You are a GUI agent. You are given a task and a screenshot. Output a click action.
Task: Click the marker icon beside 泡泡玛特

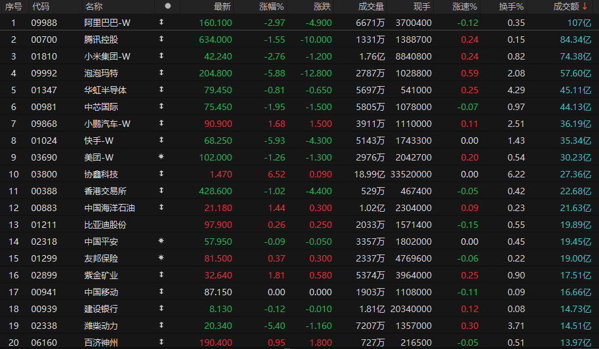tap(161, 73)
